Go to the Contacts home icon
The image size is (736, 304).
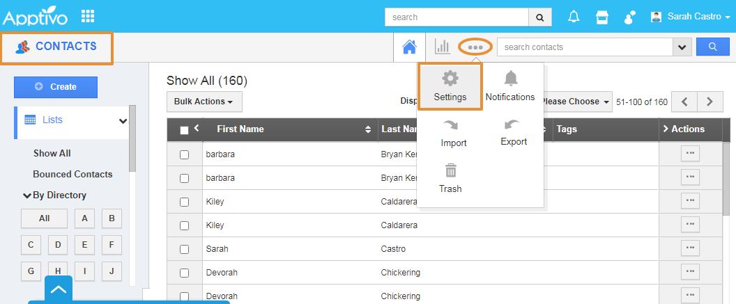point(410,47)
